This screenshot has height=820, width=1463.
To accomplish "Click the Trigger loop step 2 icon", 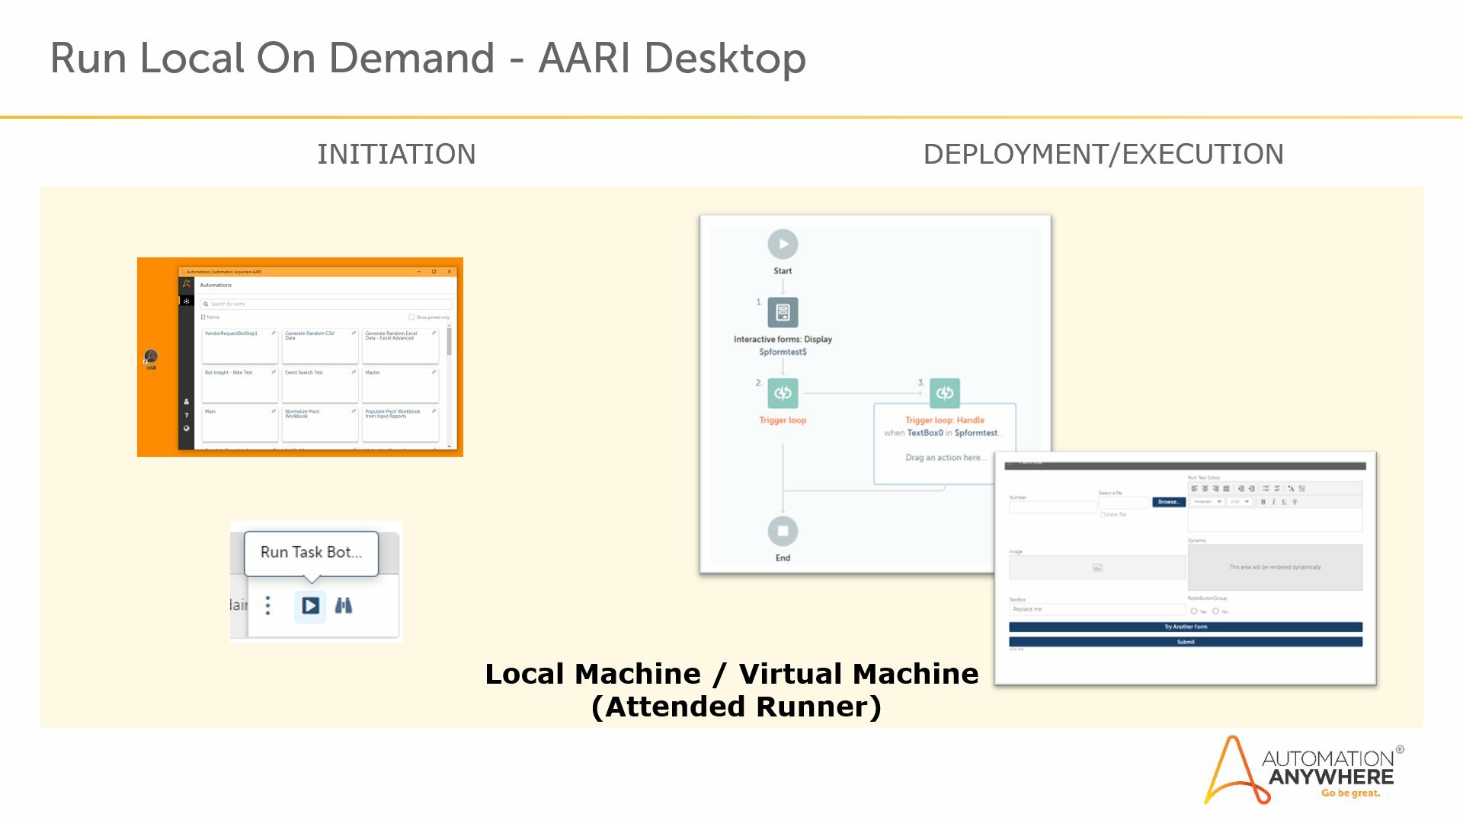I will point(783,393).
